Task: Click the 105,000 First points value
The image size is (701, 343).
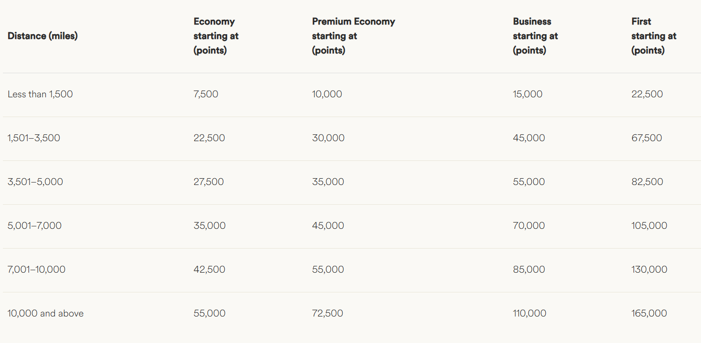Action: [x=649, y=226]
